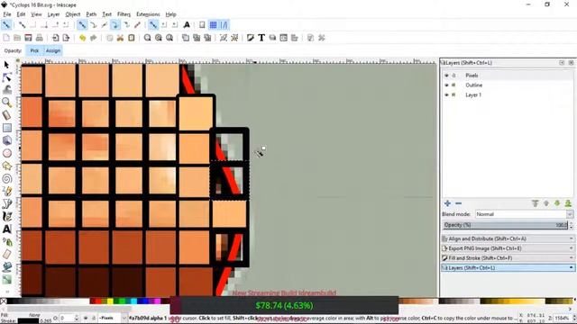Open the View menu
The width and height of the screenshot is (577, 324).
tap(36, 14)
